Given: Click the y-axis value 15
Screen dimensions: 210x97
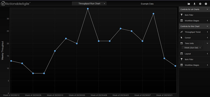Looking at the screenshot, I should [8, 56].
